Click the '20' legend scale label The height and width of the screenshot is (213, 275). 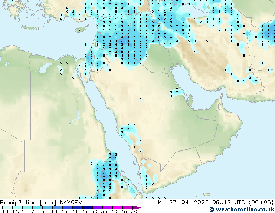coord(74,211)
